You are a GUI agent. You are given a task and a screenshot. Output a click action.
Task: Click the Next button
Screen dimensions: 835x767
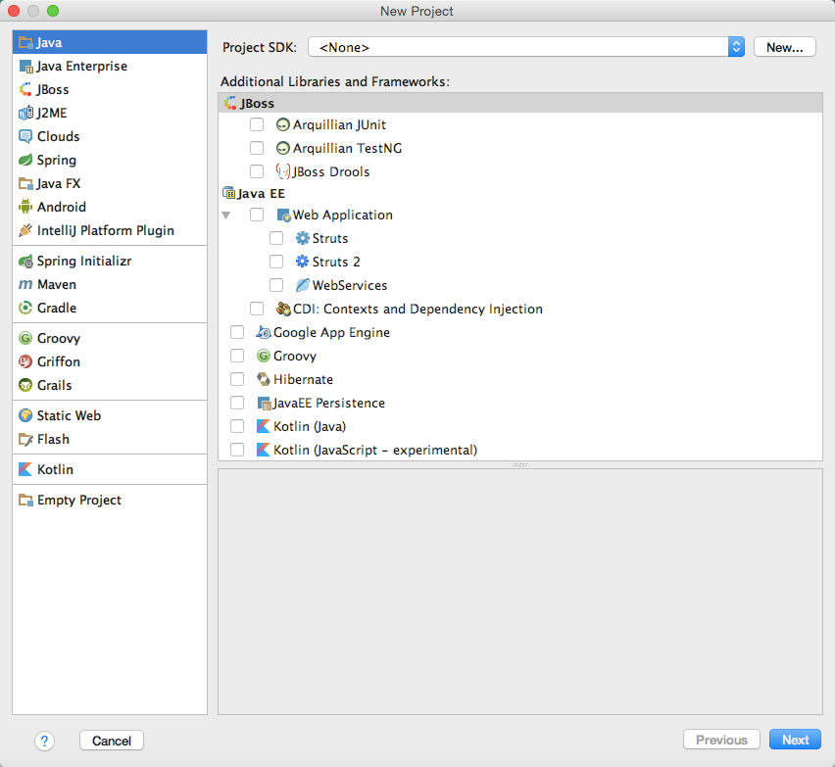click(795, 740)
